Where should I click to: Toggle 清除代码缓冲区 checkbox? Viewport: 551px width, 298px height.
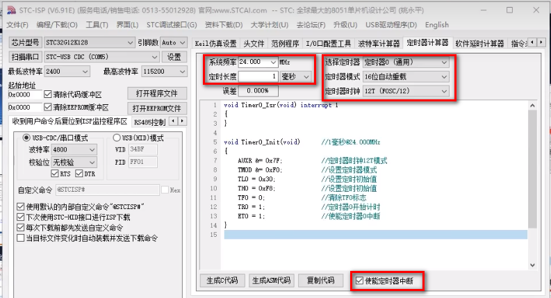(48, 94)
